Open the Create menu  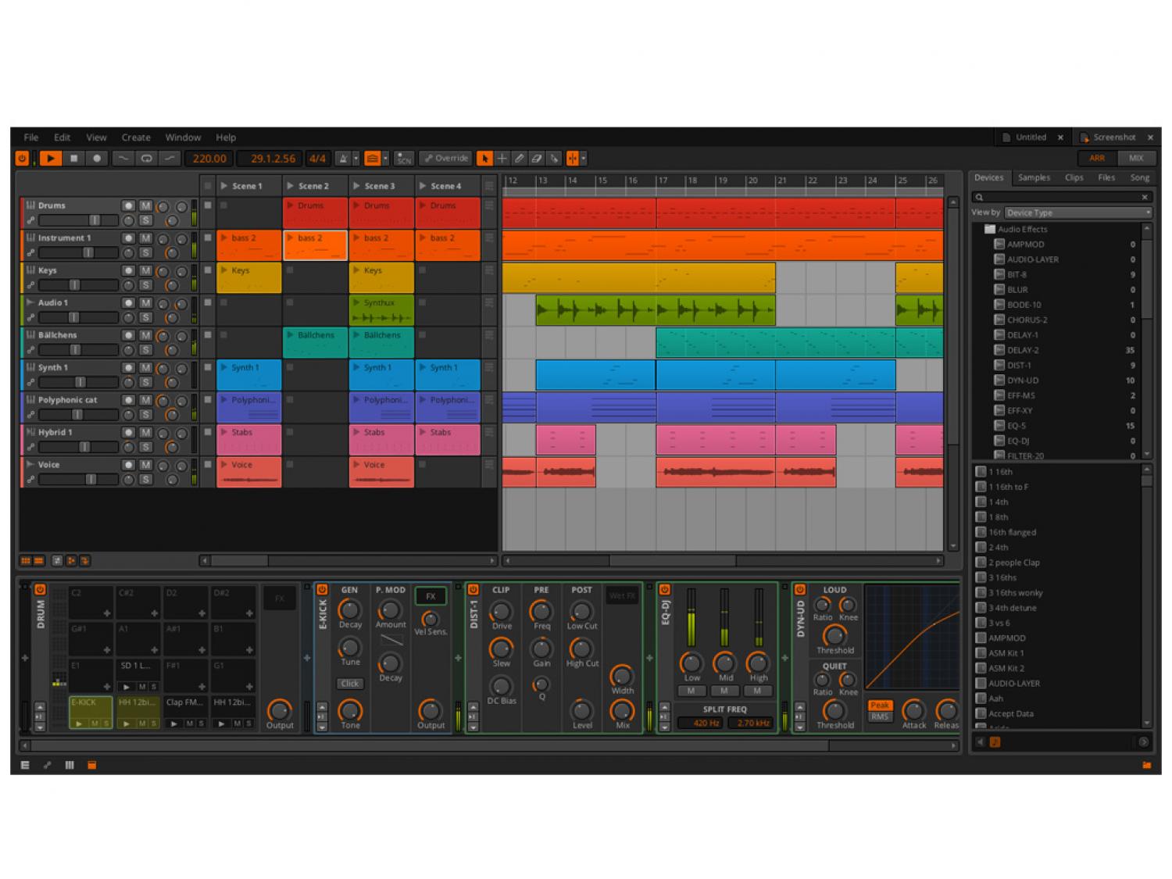pyautogui.click(x=136, y=138)
